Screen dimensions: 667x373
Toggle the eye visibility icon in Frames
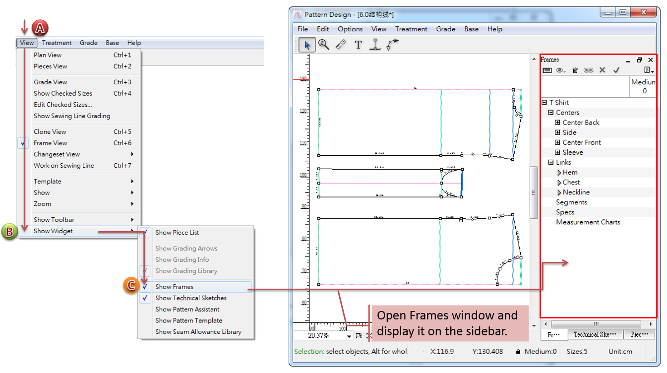coord(561,70)
